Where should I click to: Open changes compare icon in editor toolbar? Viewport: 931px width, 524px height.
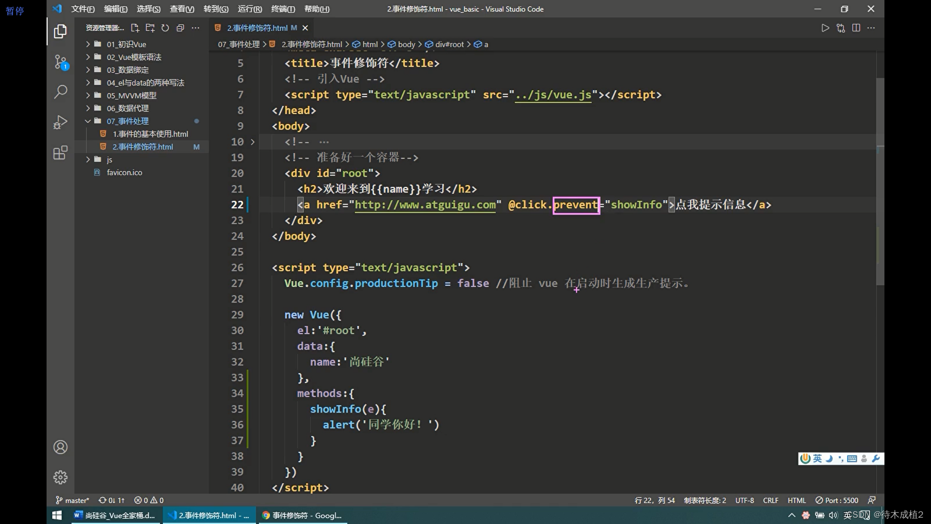coord(841,28)
